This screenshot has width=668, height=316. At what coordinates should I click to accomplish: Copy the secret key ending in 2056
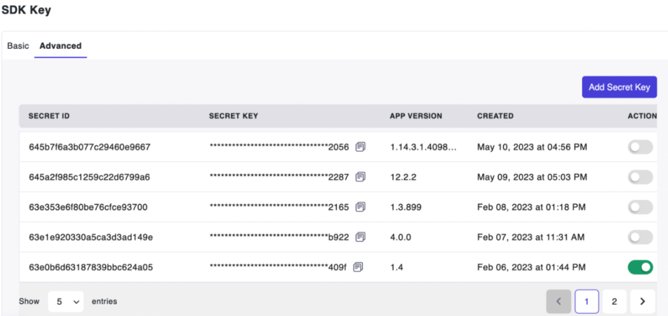coord(361,147)
